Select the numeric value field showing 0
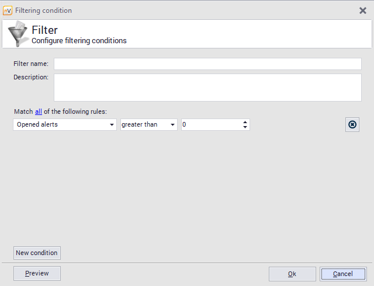This screenshot has height=286, width=374. click(x=210, y=124)
